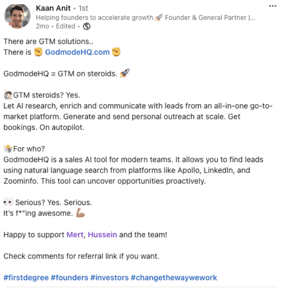Click the fist emoji after GodmodeHQ.com
Viewport: 292px width, 288px height.
[x=116, y=52]
